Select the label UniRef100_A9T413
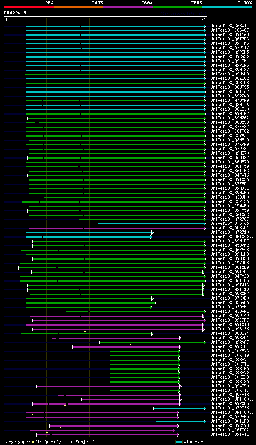This screenshot has height=445, width=256. coord(230,285)
